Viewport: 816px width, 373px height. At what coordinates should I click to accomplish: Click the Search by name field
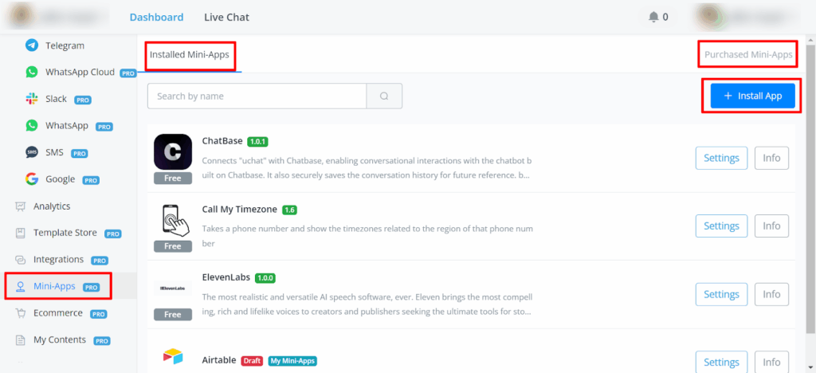[257, 96]
